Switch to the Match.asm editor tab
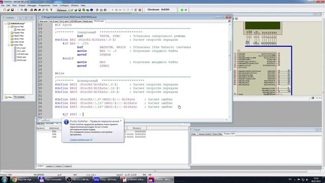Viewport: 325px width, 183px height. click(87, 21)
